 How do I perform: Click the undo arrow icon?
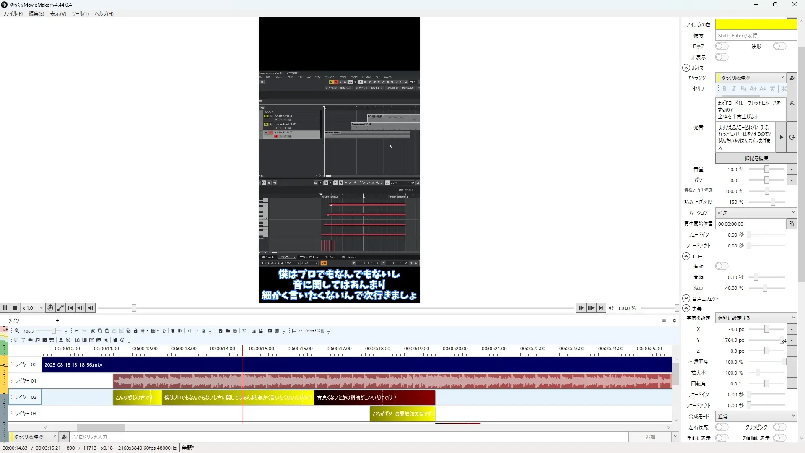tap(76, 331)
